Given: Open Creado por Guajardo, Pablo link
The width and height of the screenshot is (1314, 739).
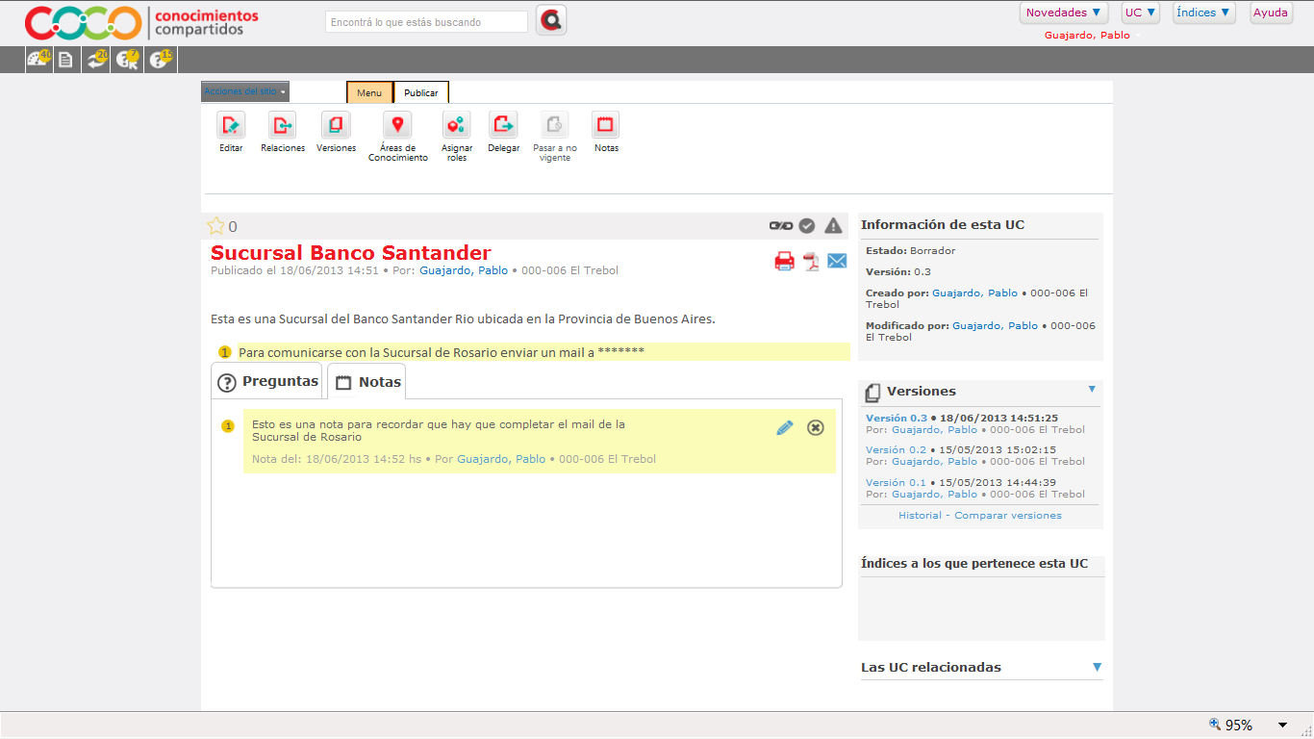Looking at the screenshot, I should (974, 293).
